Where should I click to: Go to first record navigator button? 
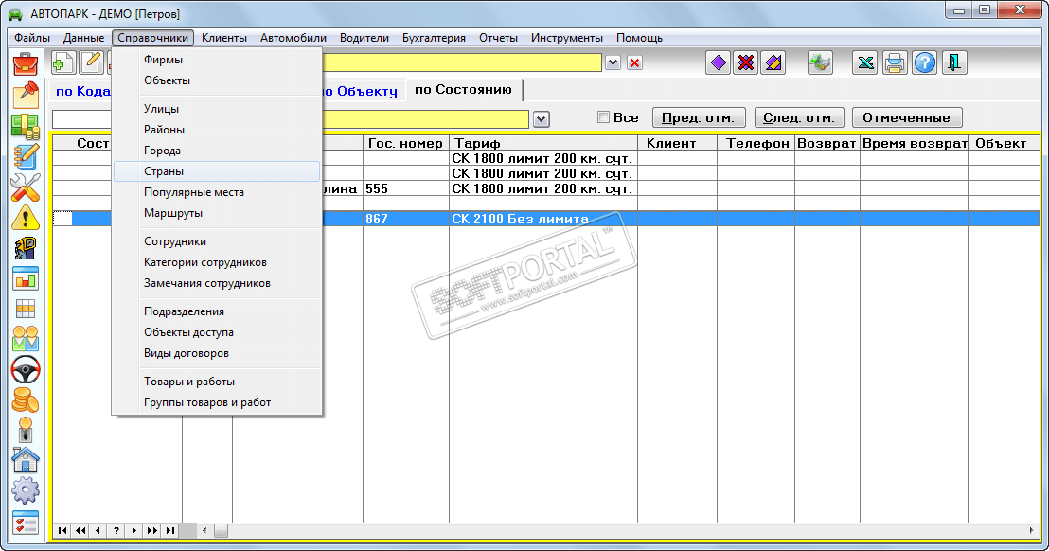(x=62, y=530)
